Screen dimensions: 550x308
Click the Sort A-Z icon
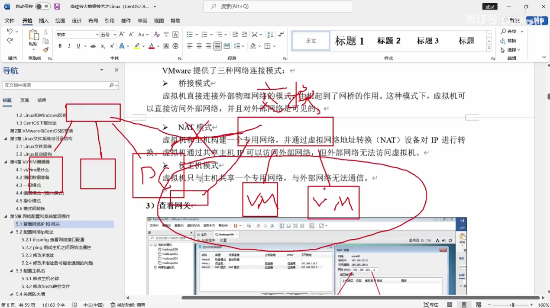click(x=270, y=35)
